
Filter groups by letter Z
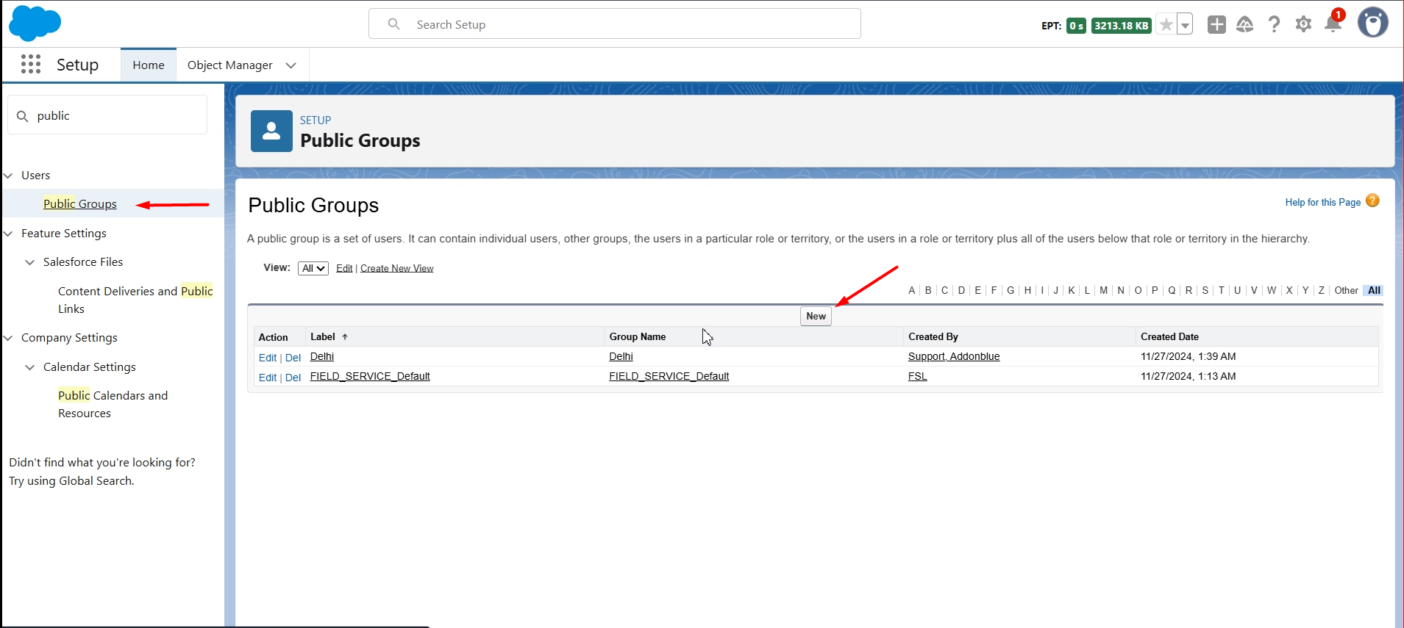[x=1322, y=290]
